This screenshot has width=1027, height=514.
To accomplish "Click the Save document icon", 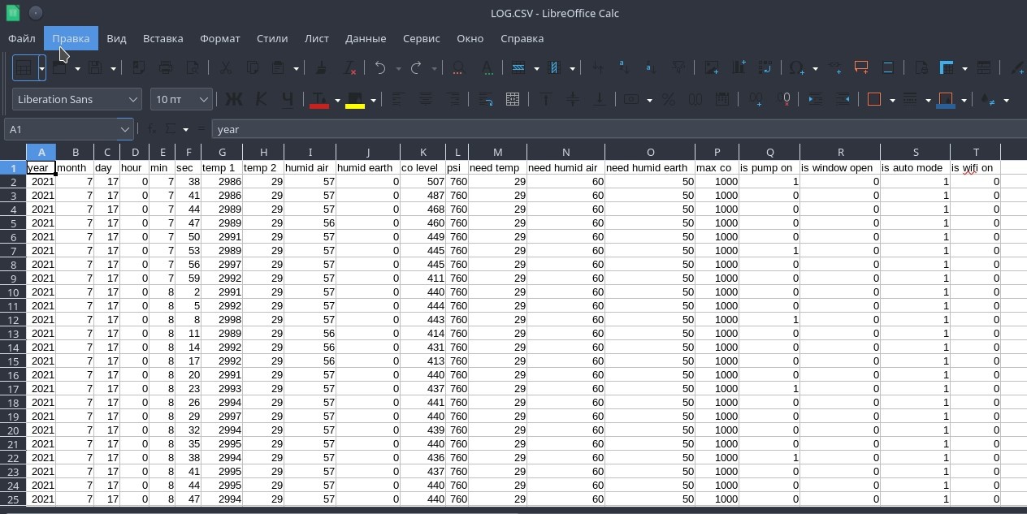I will tap(95, 68).
